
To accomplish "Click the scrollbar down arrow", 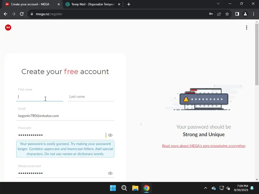I will (x=257, y=180).
